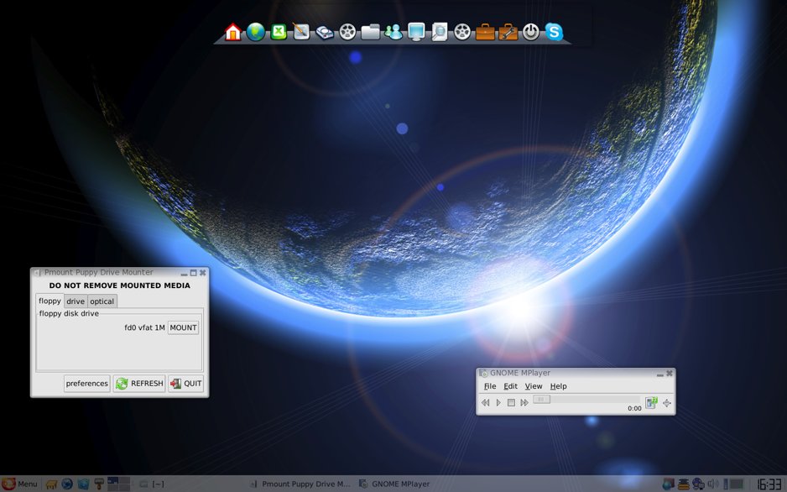The image size is (787, 492).
Task: Quit the Pmount Drive Mounter
Action: (x=185, y=384)
